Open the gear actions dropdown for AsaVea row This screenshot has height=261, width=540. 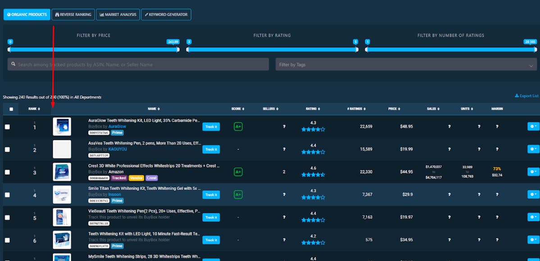(533, 149)
